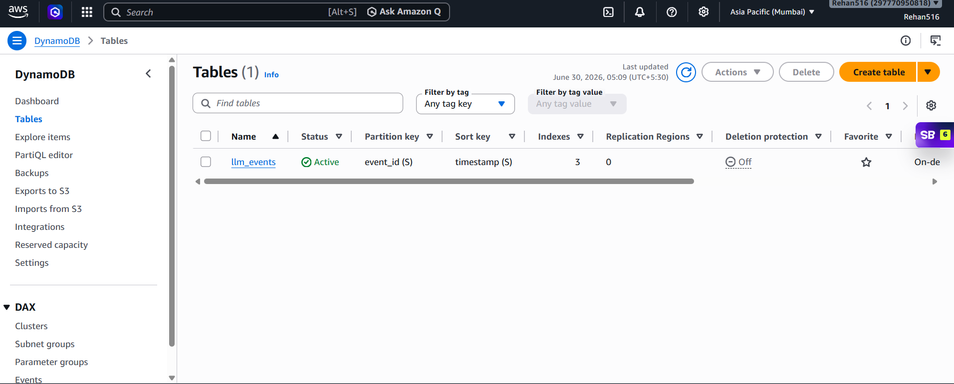Open the top bar settings gear
The height and width of the screenshot is (384, 954).
tap(704, 12)
